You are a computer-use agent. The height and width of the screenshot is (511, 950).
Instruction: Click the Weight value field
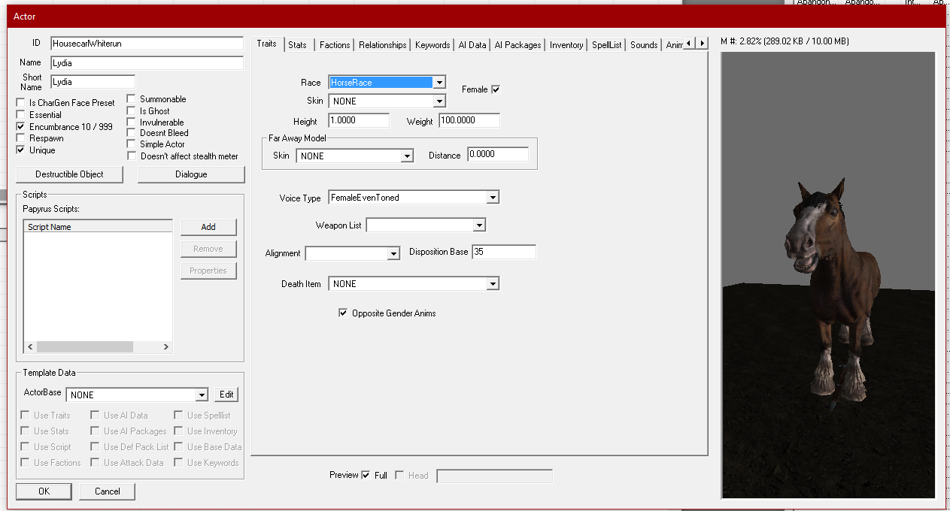pos(469,120)
